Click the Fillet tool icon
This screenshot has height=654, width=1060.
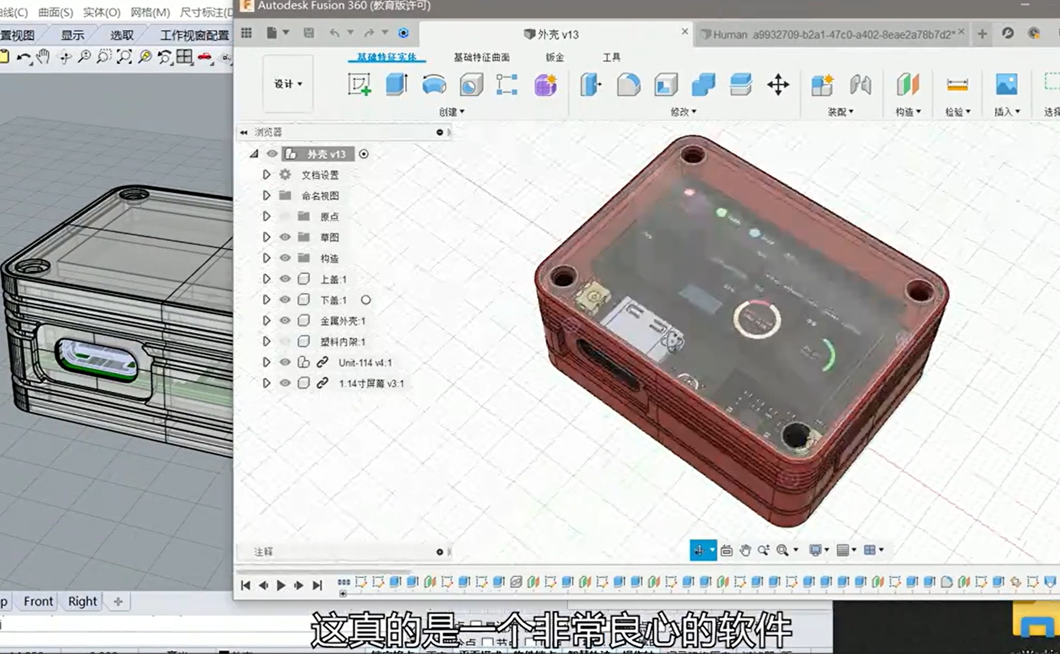tap(628, 85)
